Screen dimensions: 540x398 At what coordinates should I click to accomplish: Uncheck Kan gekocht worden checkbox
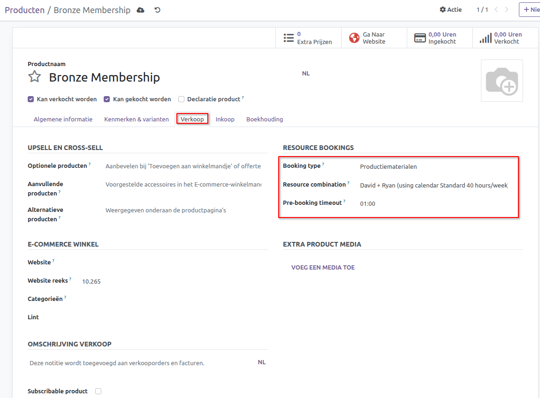tap(107, 99)
